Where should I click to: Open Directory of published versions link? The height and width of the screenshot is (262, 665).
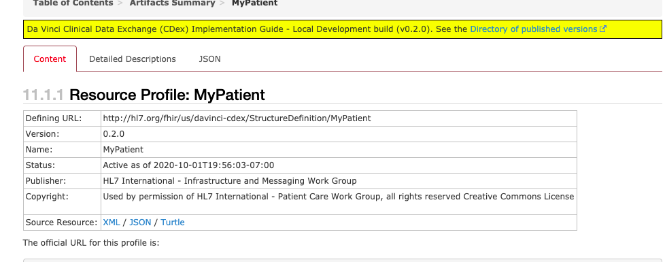click(x=534, y=29)
